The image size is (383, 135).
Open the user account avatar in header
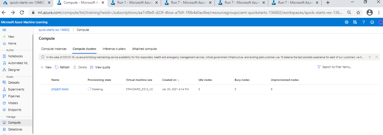[x=380, y=22]
